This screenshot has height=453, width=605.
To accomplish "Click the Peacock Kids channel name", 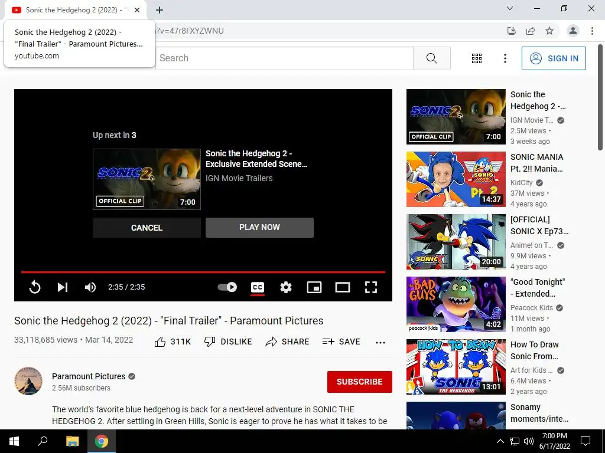I will [x=531, y=308].
